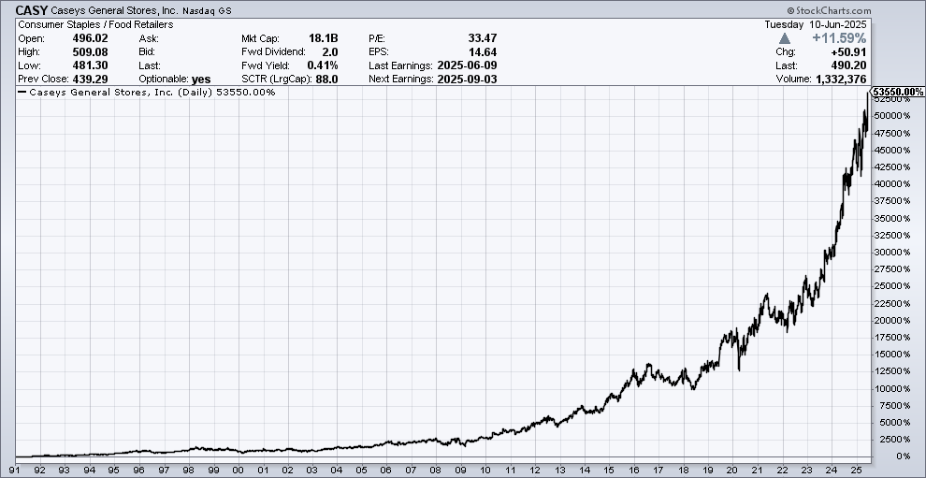Click the EPS value 14.64

coord(483,52)
